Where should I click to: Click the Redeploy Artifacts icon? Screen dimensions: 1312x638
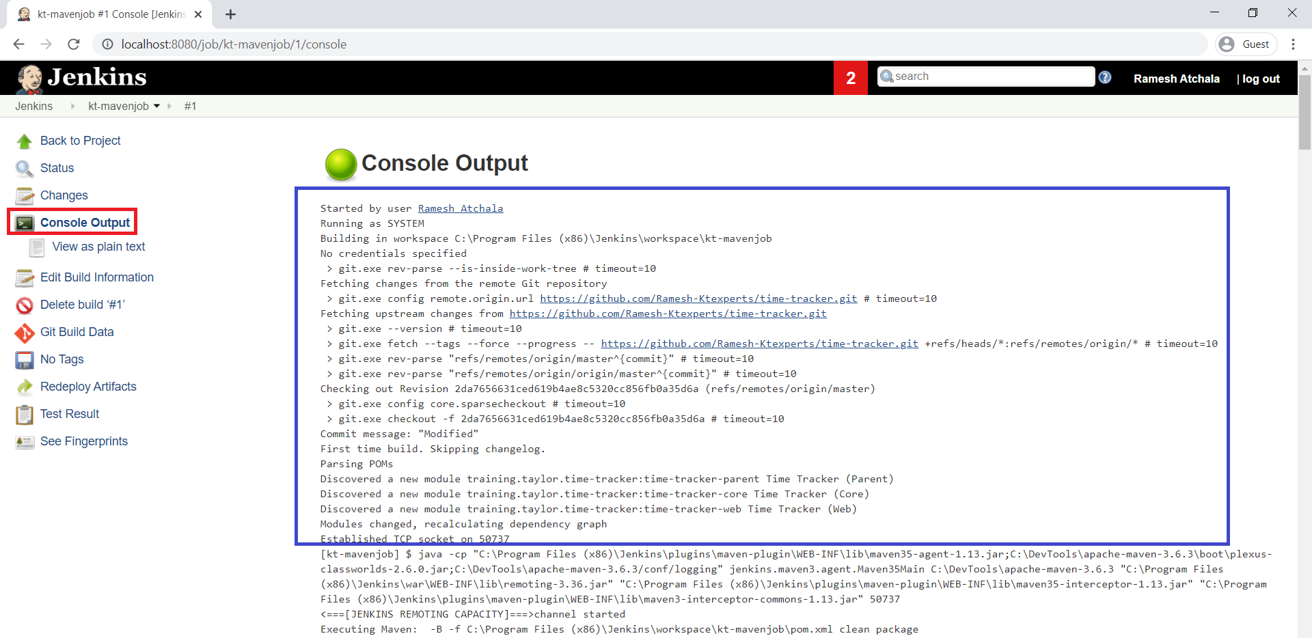[25, 387]
